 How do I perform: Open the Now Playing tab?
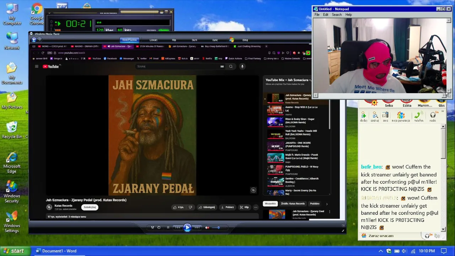click(129, 40)
